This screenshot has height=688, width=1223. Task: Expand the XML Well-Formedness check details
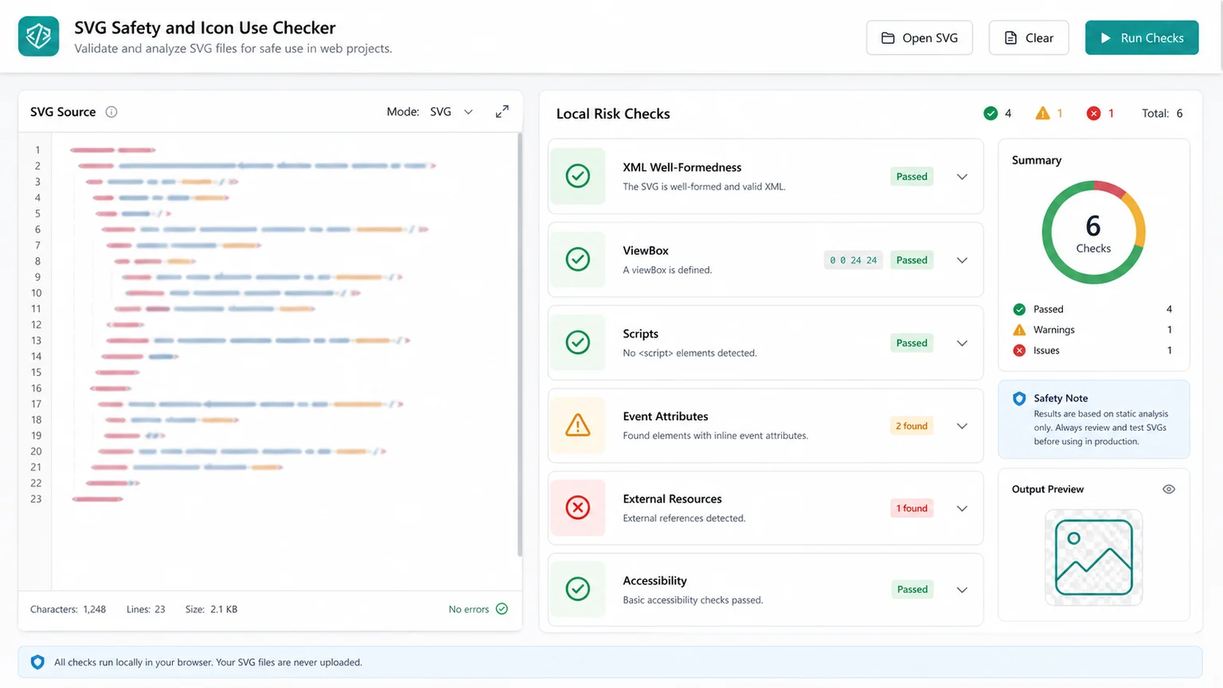[962, 177]
